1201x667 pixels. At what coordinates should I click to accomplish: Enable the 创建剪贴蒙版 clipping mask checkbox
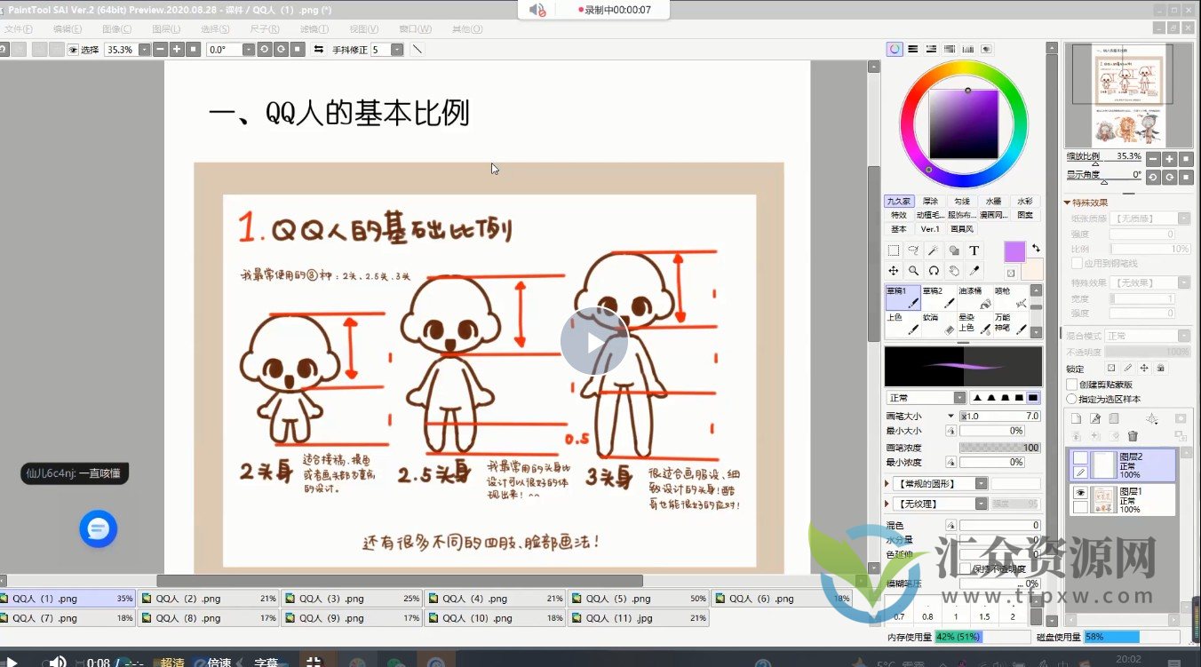click(x=1071, y=385)
